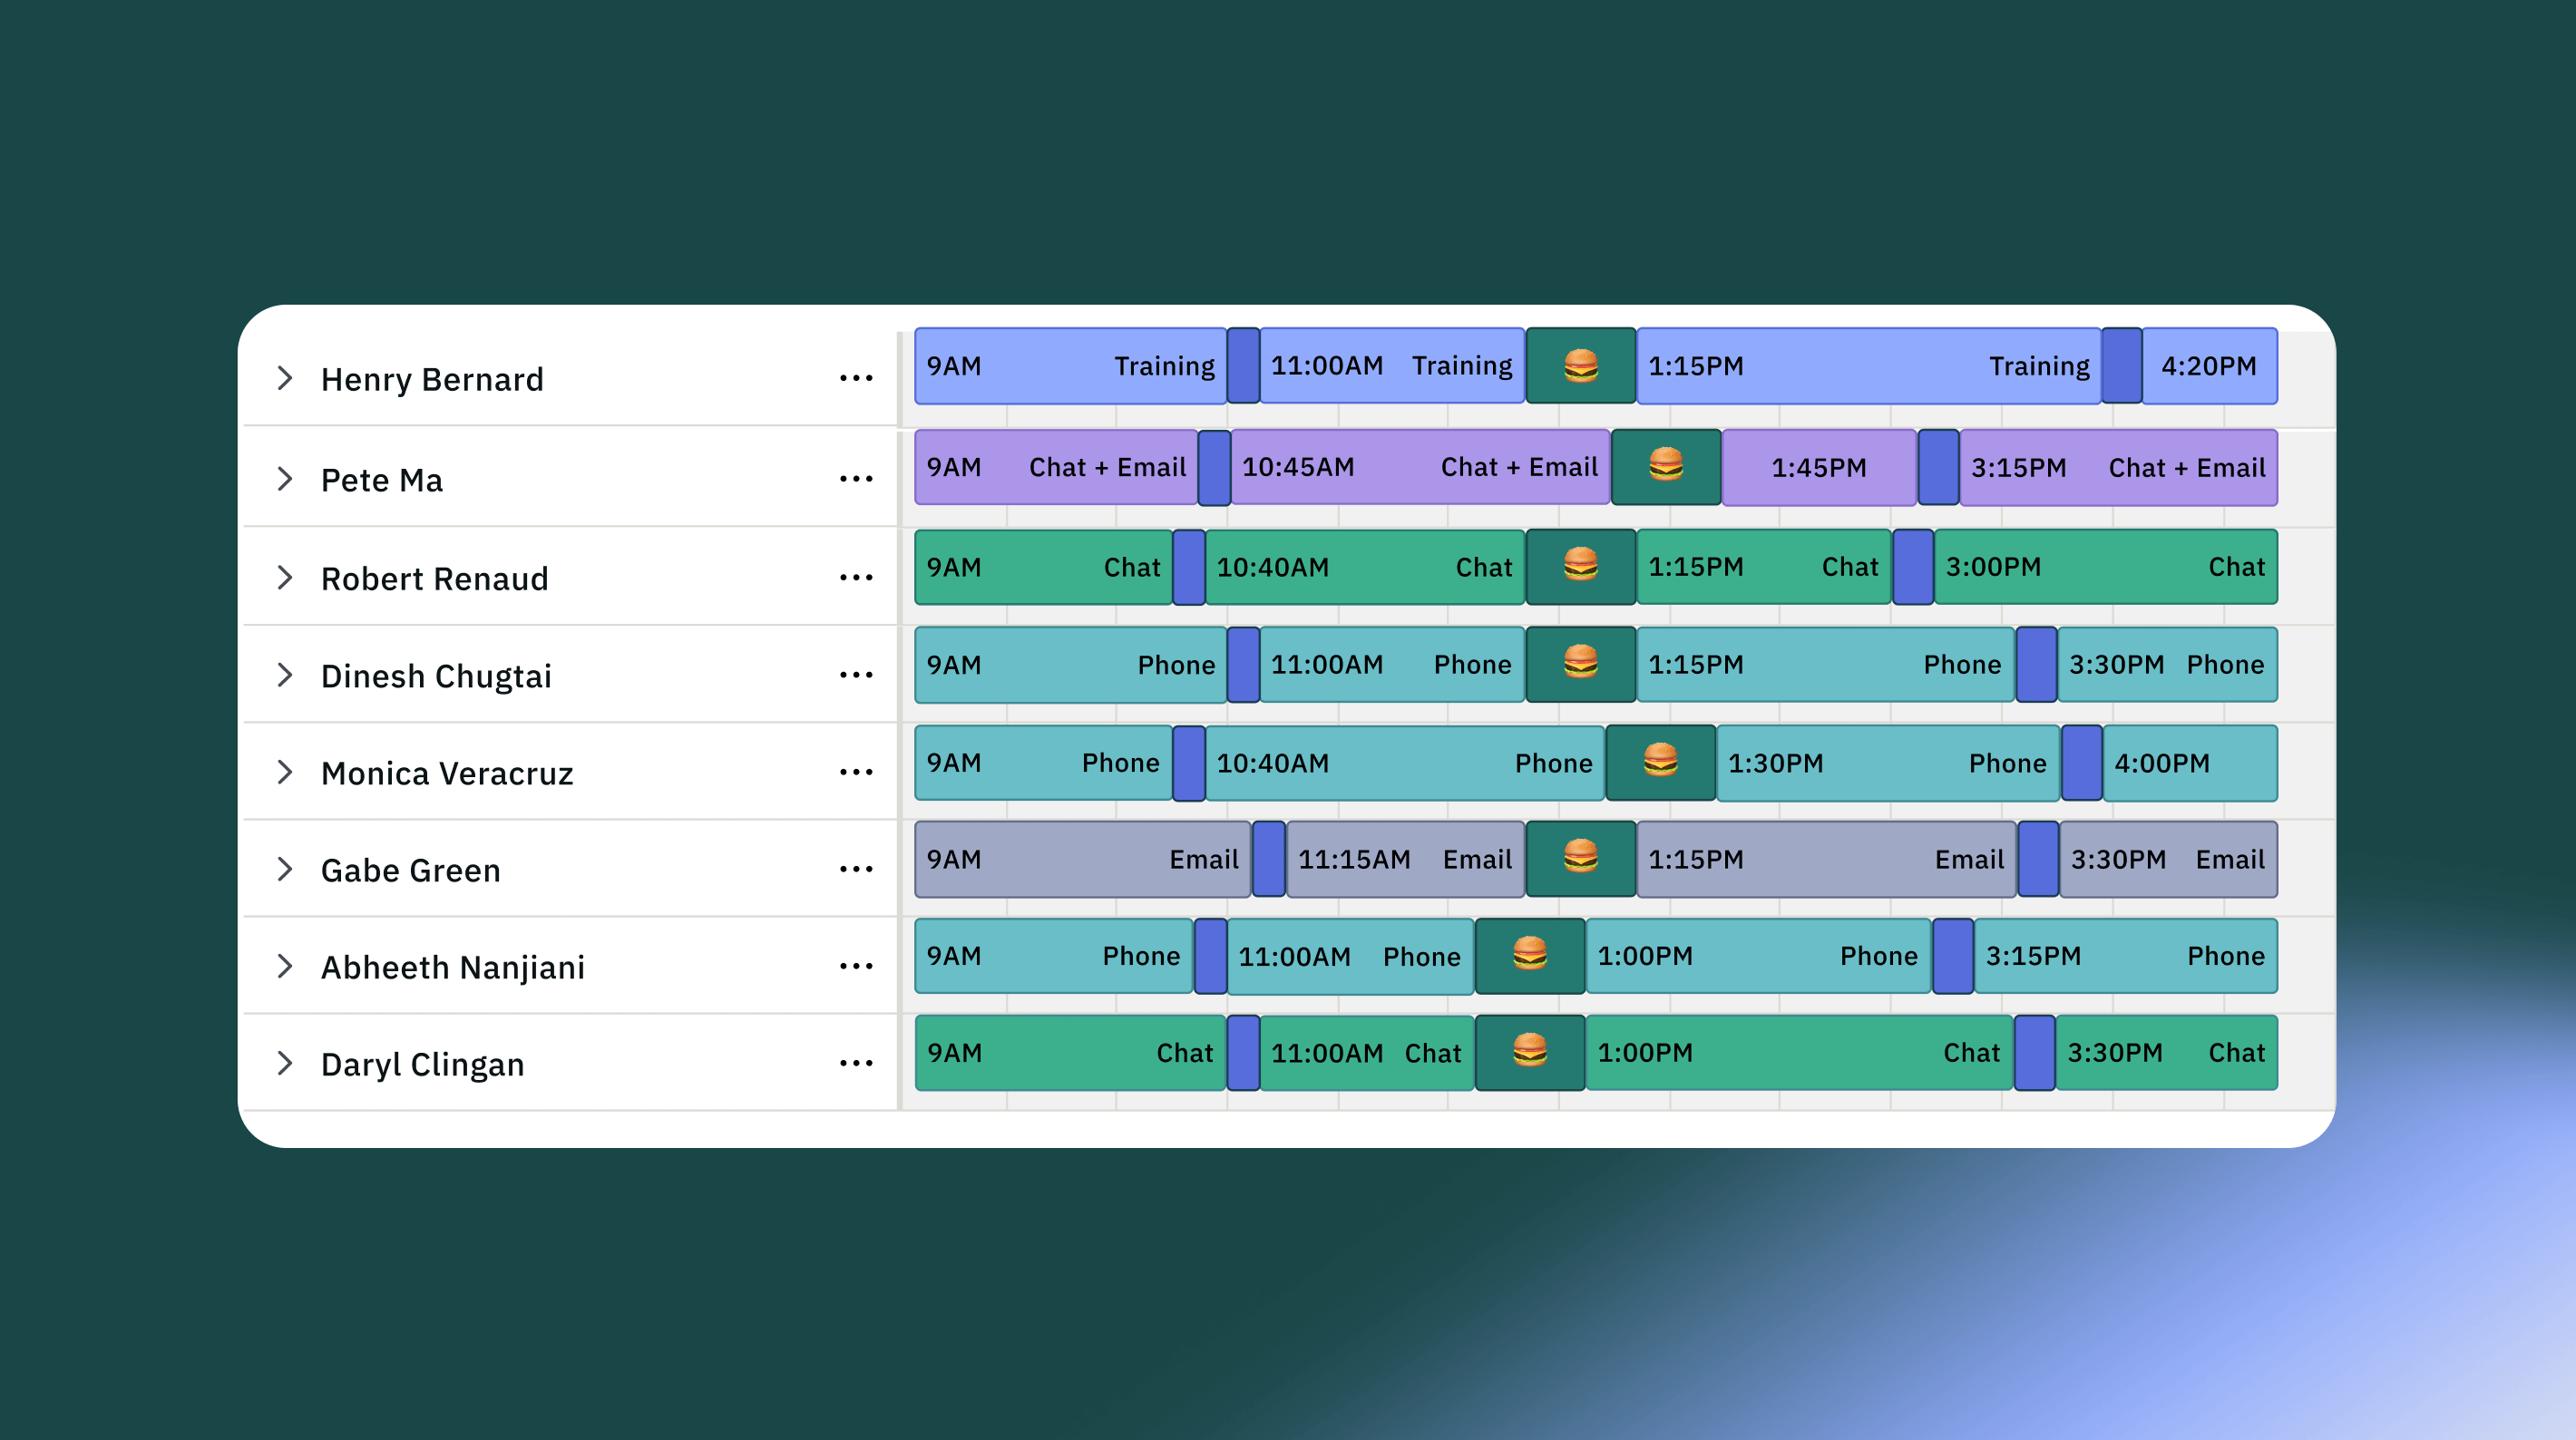Select Robert Renaud's 3:00PM Chat block
Screen dimensions: 2576x1440
2105,567
